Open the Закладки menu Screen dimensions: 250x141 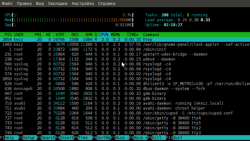click(58, 4)
